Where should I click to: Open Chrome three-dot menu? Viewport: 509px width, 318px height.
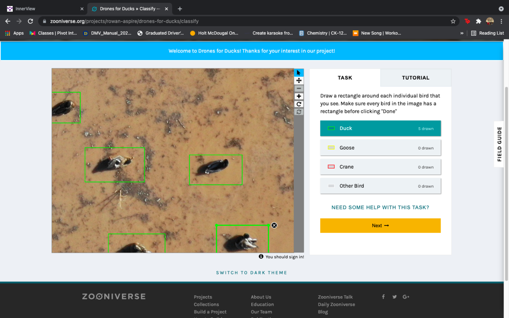point(501,21)
